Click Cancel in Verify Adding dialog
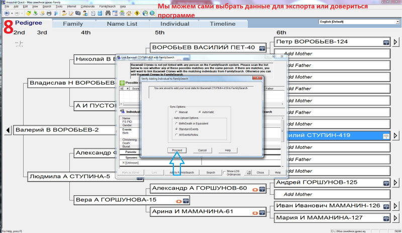The image size is (402, 233). click(203, 150)
